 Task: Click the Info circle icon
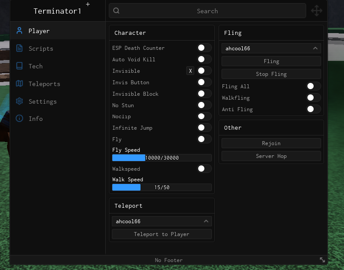click(x=19, y=118)
